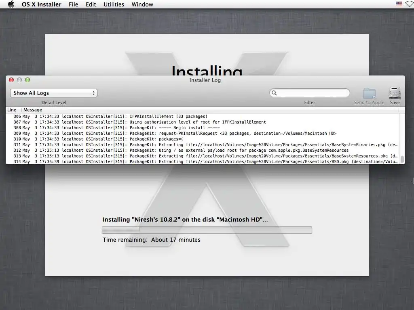Save the installer log
414x310 pixels.
point(395,96)
